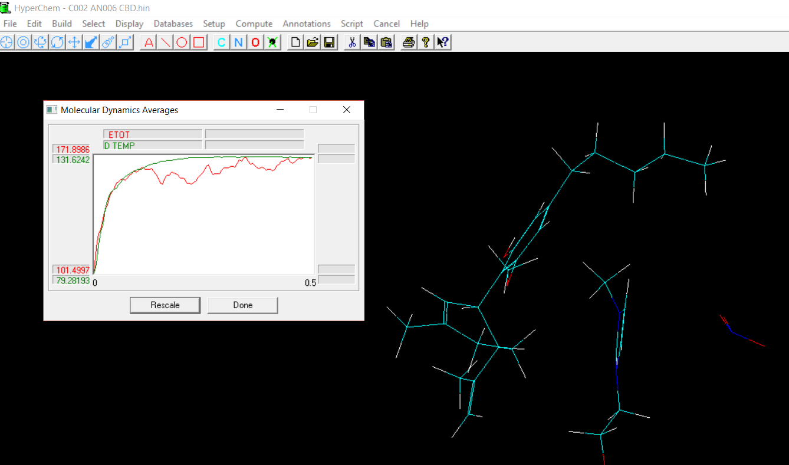Click the 171.8986 maximum value field

point(71,149)
